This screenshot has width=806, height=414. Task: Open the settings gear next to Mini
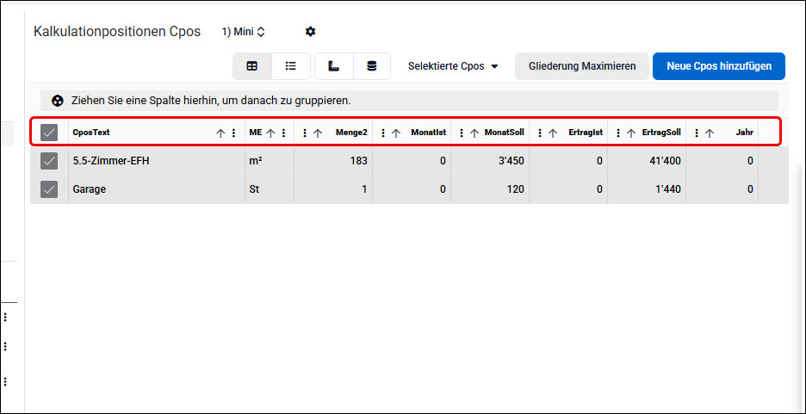(310, 32)
